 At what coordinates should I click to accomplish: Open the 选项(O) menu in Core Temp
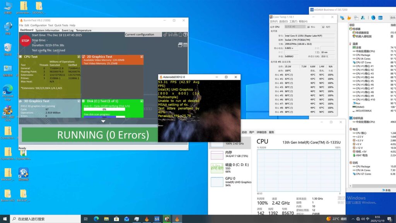(283, 22)
